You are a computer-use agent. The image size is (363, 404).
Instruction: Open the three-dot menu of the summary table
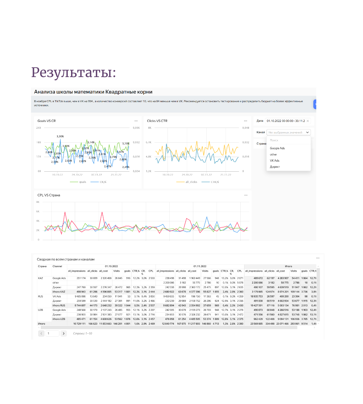click(318, 258)
